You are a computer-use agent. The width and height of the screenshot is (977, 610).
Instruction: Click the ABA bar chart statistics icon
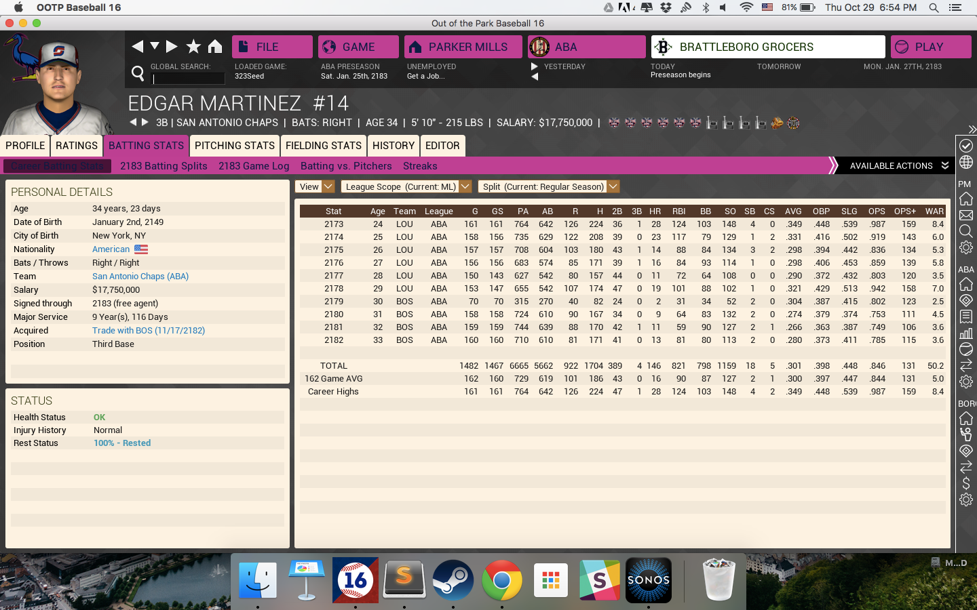966,333
